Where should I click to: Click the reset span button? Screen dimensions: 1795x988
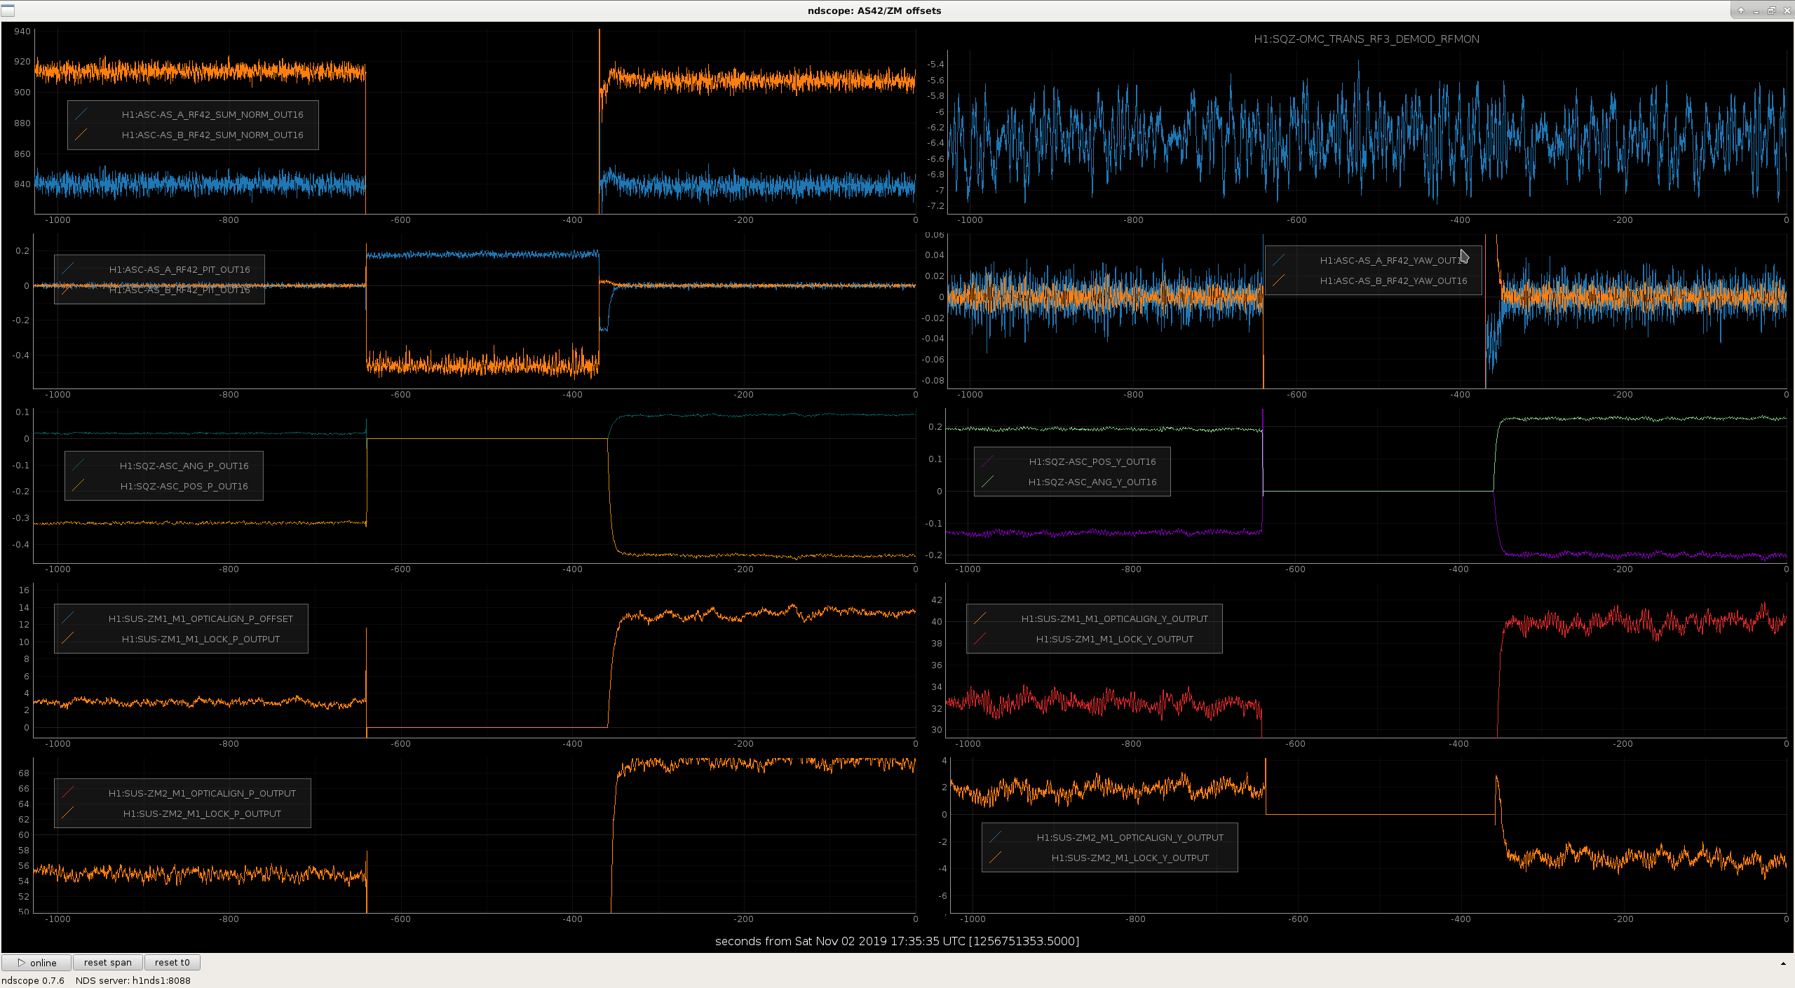pyautogui.click(x=107, y=962)
